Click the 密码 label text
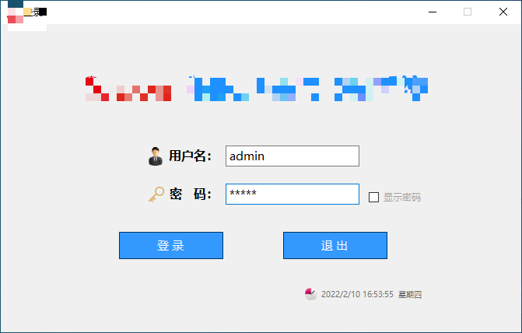Image resolution: width=522 pixels, height=333 pixels. (190, 194)
